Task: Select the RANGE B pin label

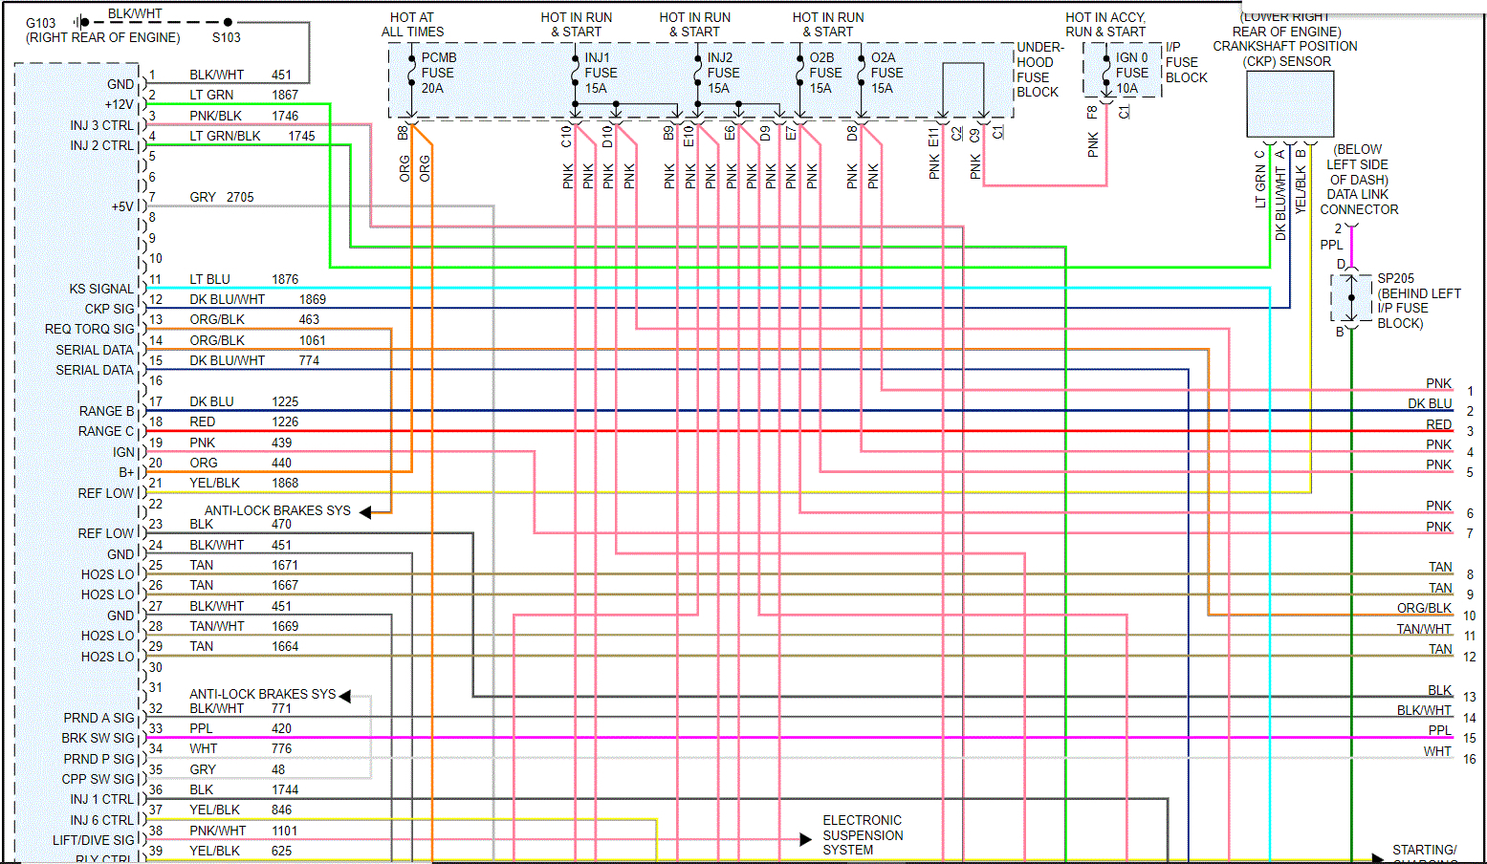Action: click(x=107, y=411)
